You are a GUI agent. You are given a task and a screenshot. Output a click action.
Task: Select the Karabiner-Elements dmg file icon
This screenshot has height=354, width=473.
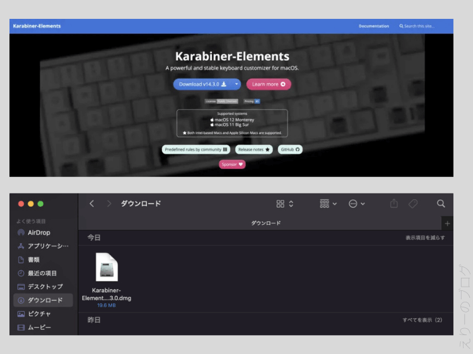[107, 267]
